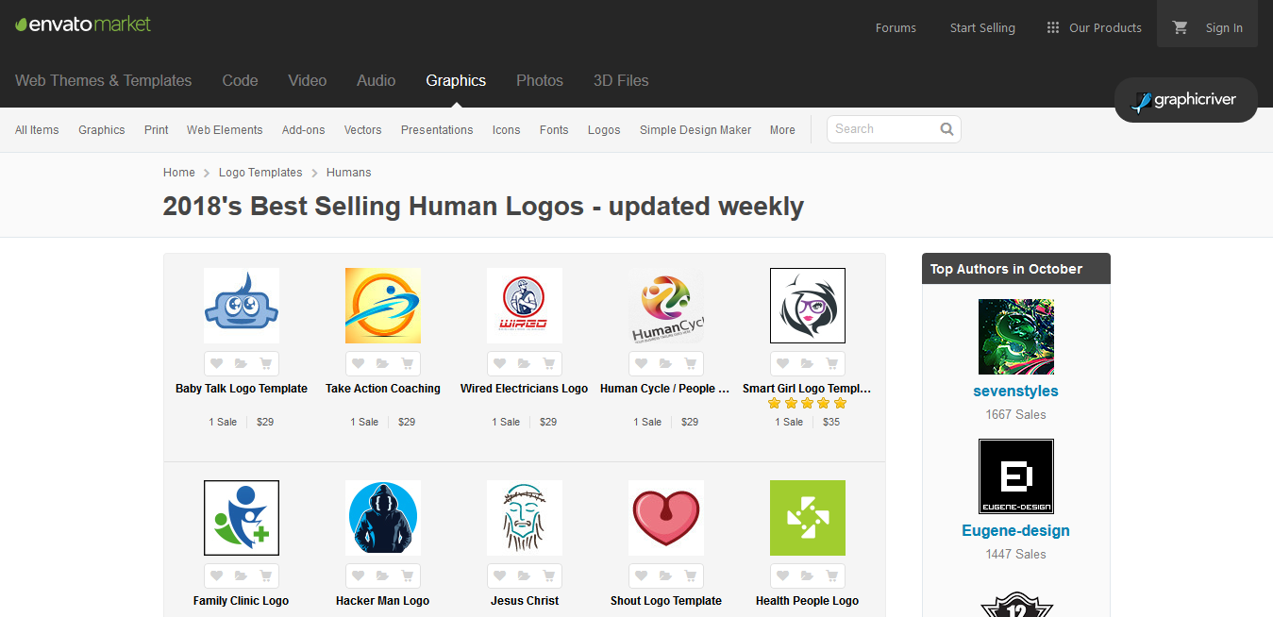Viewport: 1273px width, 617px height.
Task: Favorite the Shout Logo Template
Action: click(642, 576)
